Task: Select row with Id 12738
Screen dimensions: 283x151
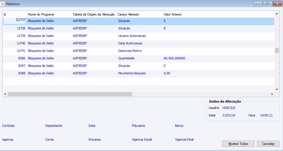Action: pos(138,28)
